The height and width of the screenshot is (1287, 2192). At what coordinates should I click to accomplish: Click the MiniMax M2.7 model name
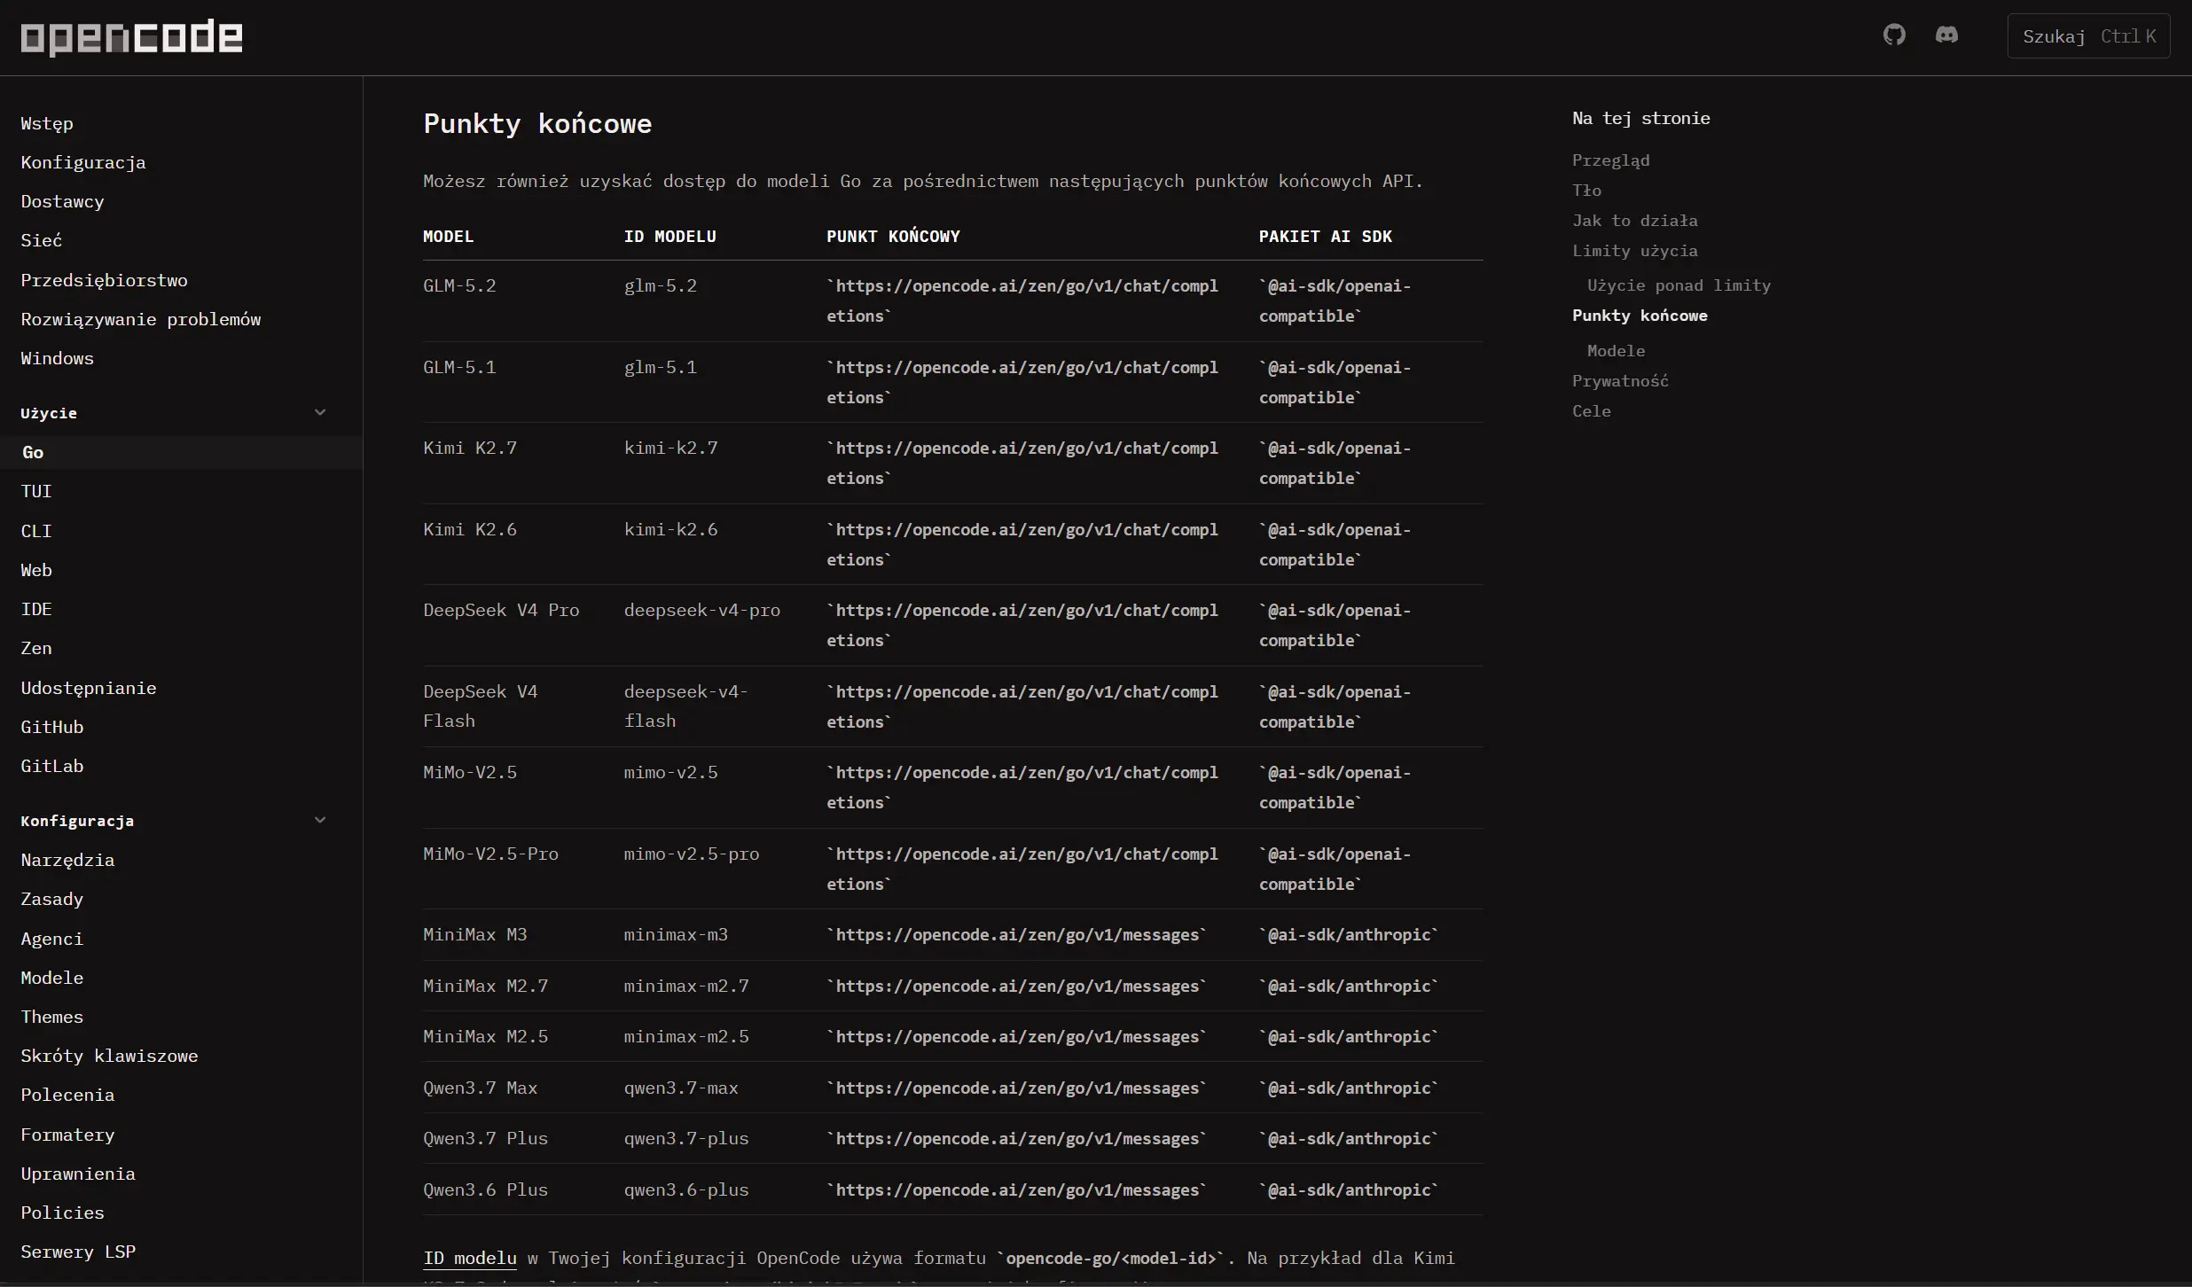[x=486, y=986]
